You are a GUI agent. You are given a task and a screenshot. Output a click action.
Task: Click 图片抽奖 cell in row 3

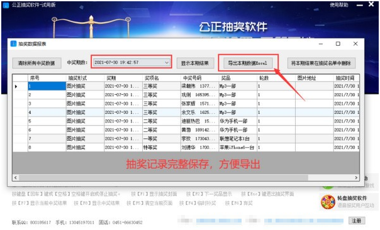coord(85,104)
